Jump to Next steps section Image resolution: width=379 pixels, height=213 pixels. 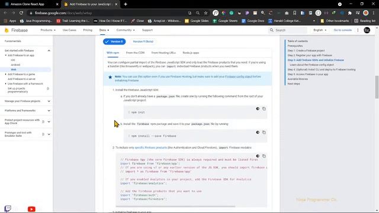[x=294, y=83]
